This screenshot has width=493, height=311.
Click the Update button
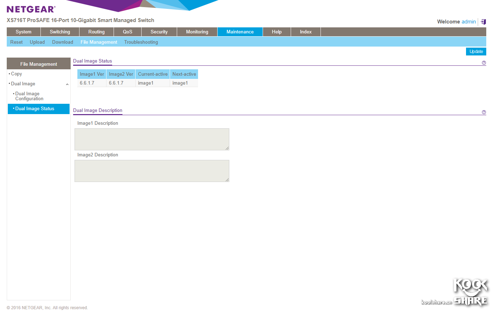click(476, 52)
